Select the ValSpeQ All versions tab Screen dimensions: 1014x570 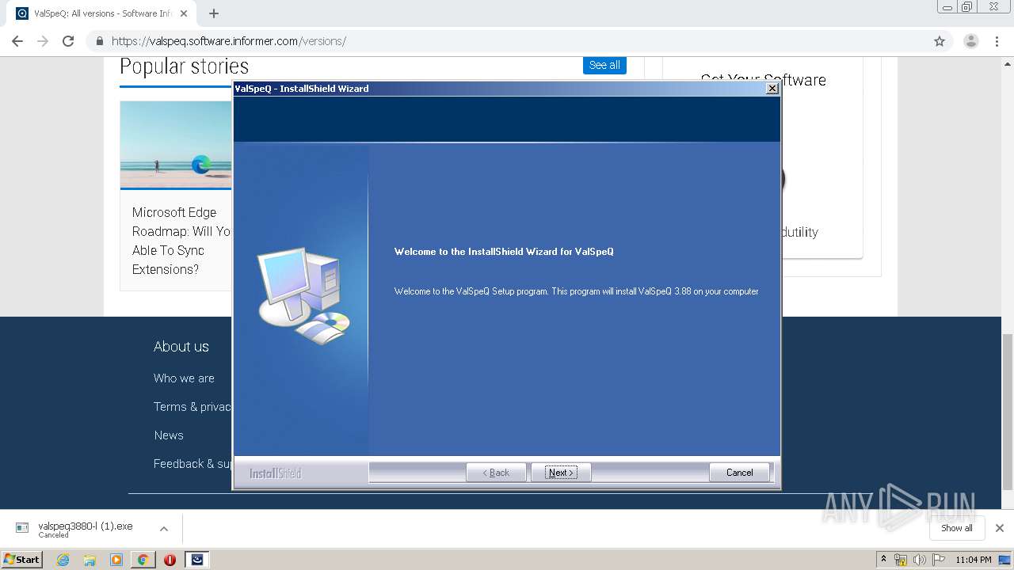tap(101, 13)
